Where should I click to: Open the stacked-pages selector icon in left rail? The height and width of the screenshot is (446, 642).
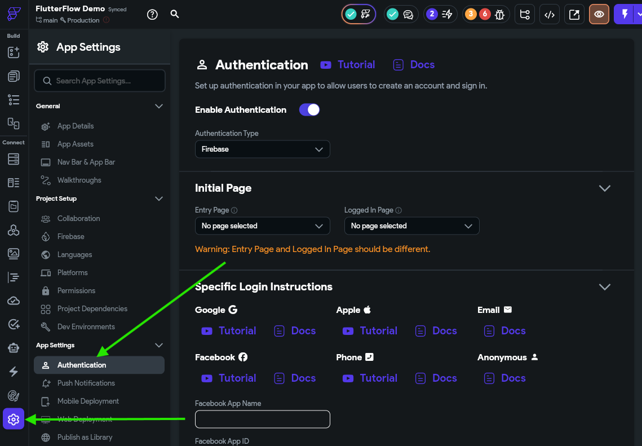tap(14, 76)
